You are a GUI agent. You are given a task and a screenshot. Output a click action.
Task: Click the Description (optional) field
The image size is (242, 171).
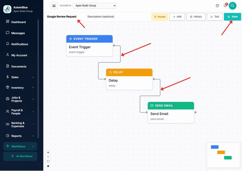[101, 17]
